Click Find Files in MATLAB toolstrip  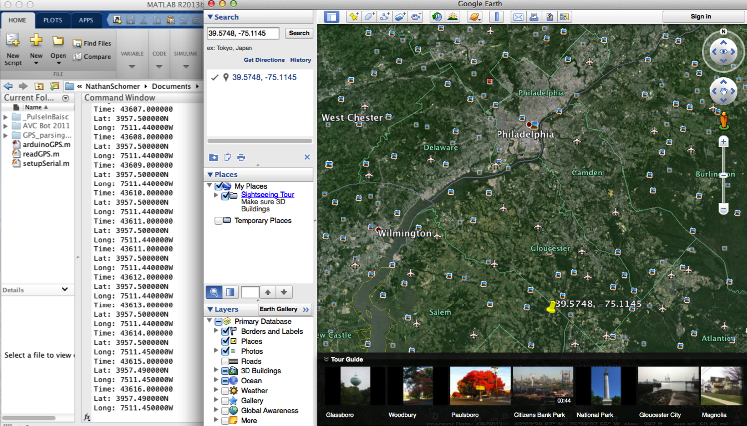(x=92, y=43)
